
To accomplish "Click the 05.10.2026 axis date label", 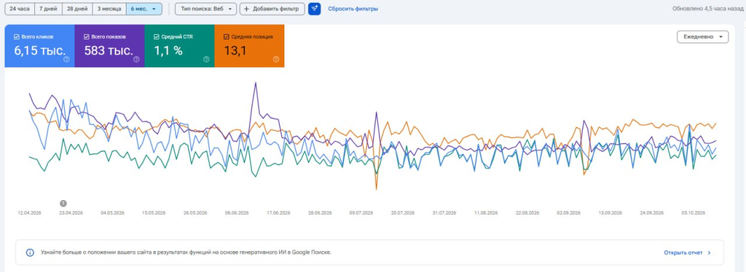I will (x=693, y=213).
